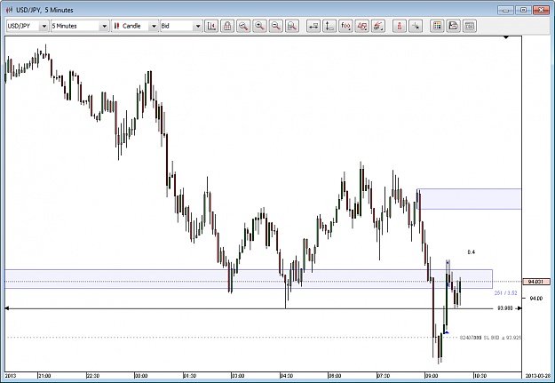Image resolution: width=555 pixels, height=383 pixels.
Task: Click the blue triangle order marker
Action: [x=447, y=332]
